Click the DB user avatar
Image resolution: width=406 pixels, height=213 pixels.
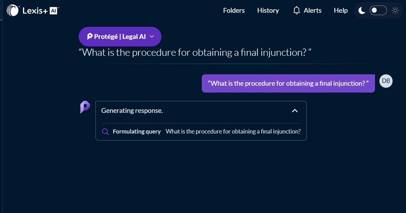click(386, 81)
